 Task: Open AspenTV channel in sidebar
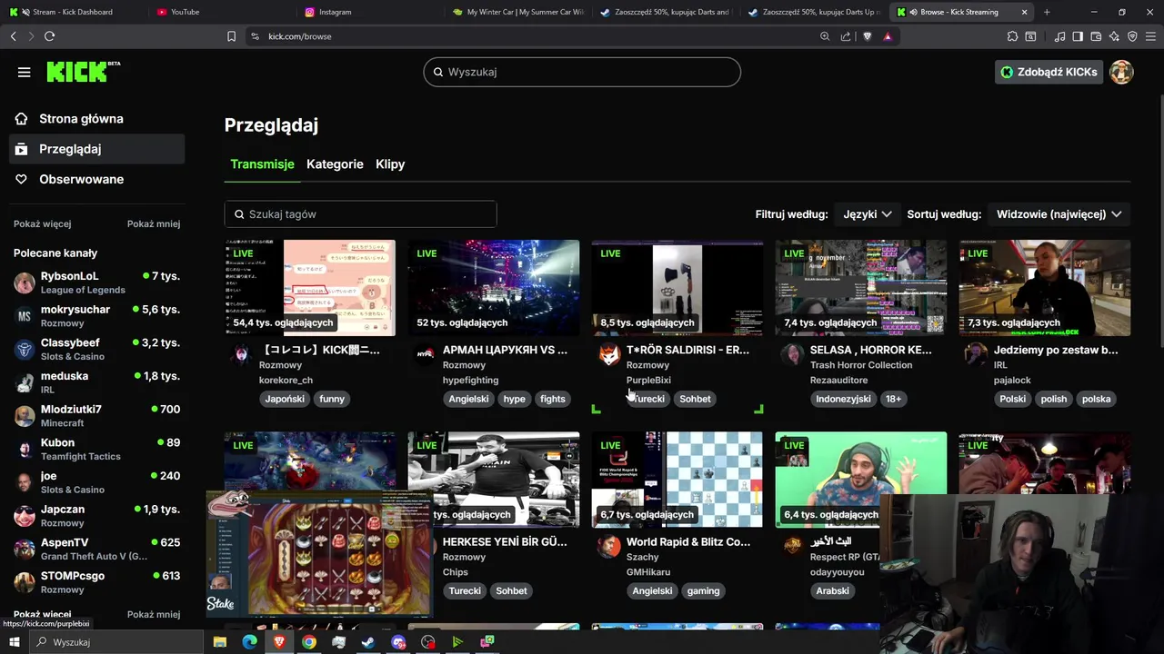point(96,549)
